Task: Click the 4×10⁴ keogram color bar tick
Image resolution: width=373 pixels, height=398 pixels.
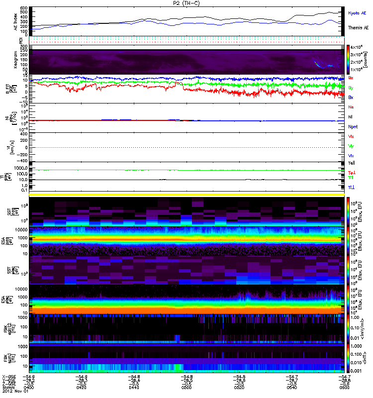Action: (357, 47)
